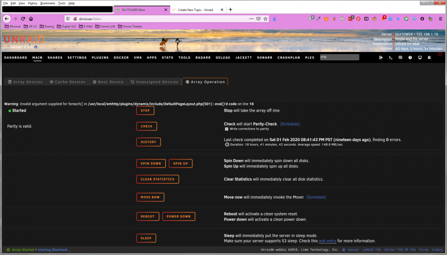Image resolution: width=447 pixels, height=255 pixels.
Task: Click the orange shopping bag extension icon
Action: [326, 19]
